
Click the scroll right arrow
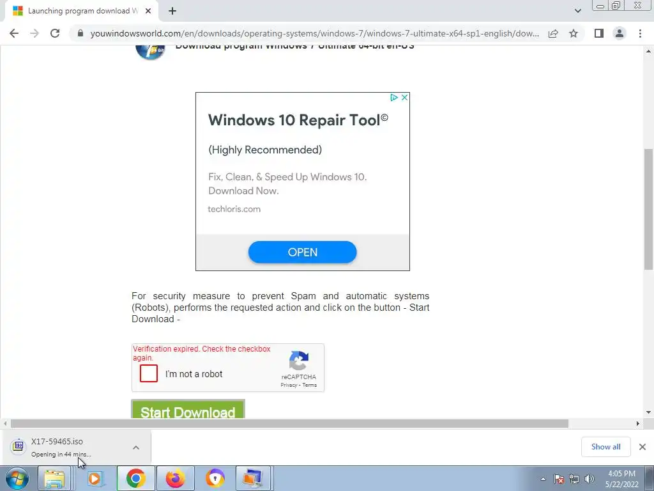pyautogui.click(x=638, y=423)
